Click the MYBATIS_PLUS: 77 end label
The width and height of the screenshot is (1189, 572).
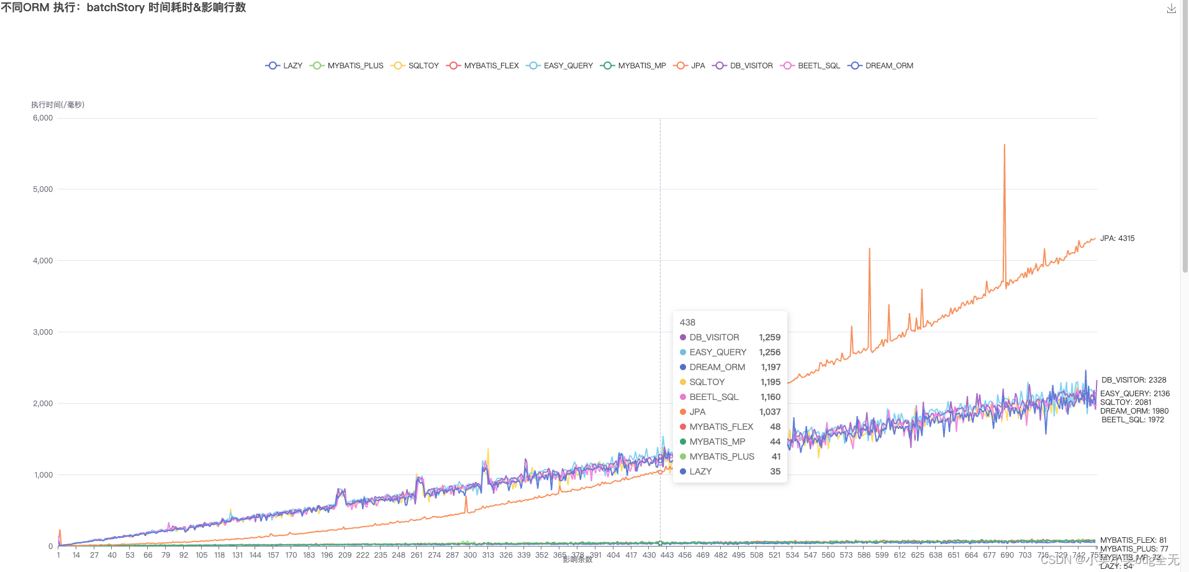1134,549
